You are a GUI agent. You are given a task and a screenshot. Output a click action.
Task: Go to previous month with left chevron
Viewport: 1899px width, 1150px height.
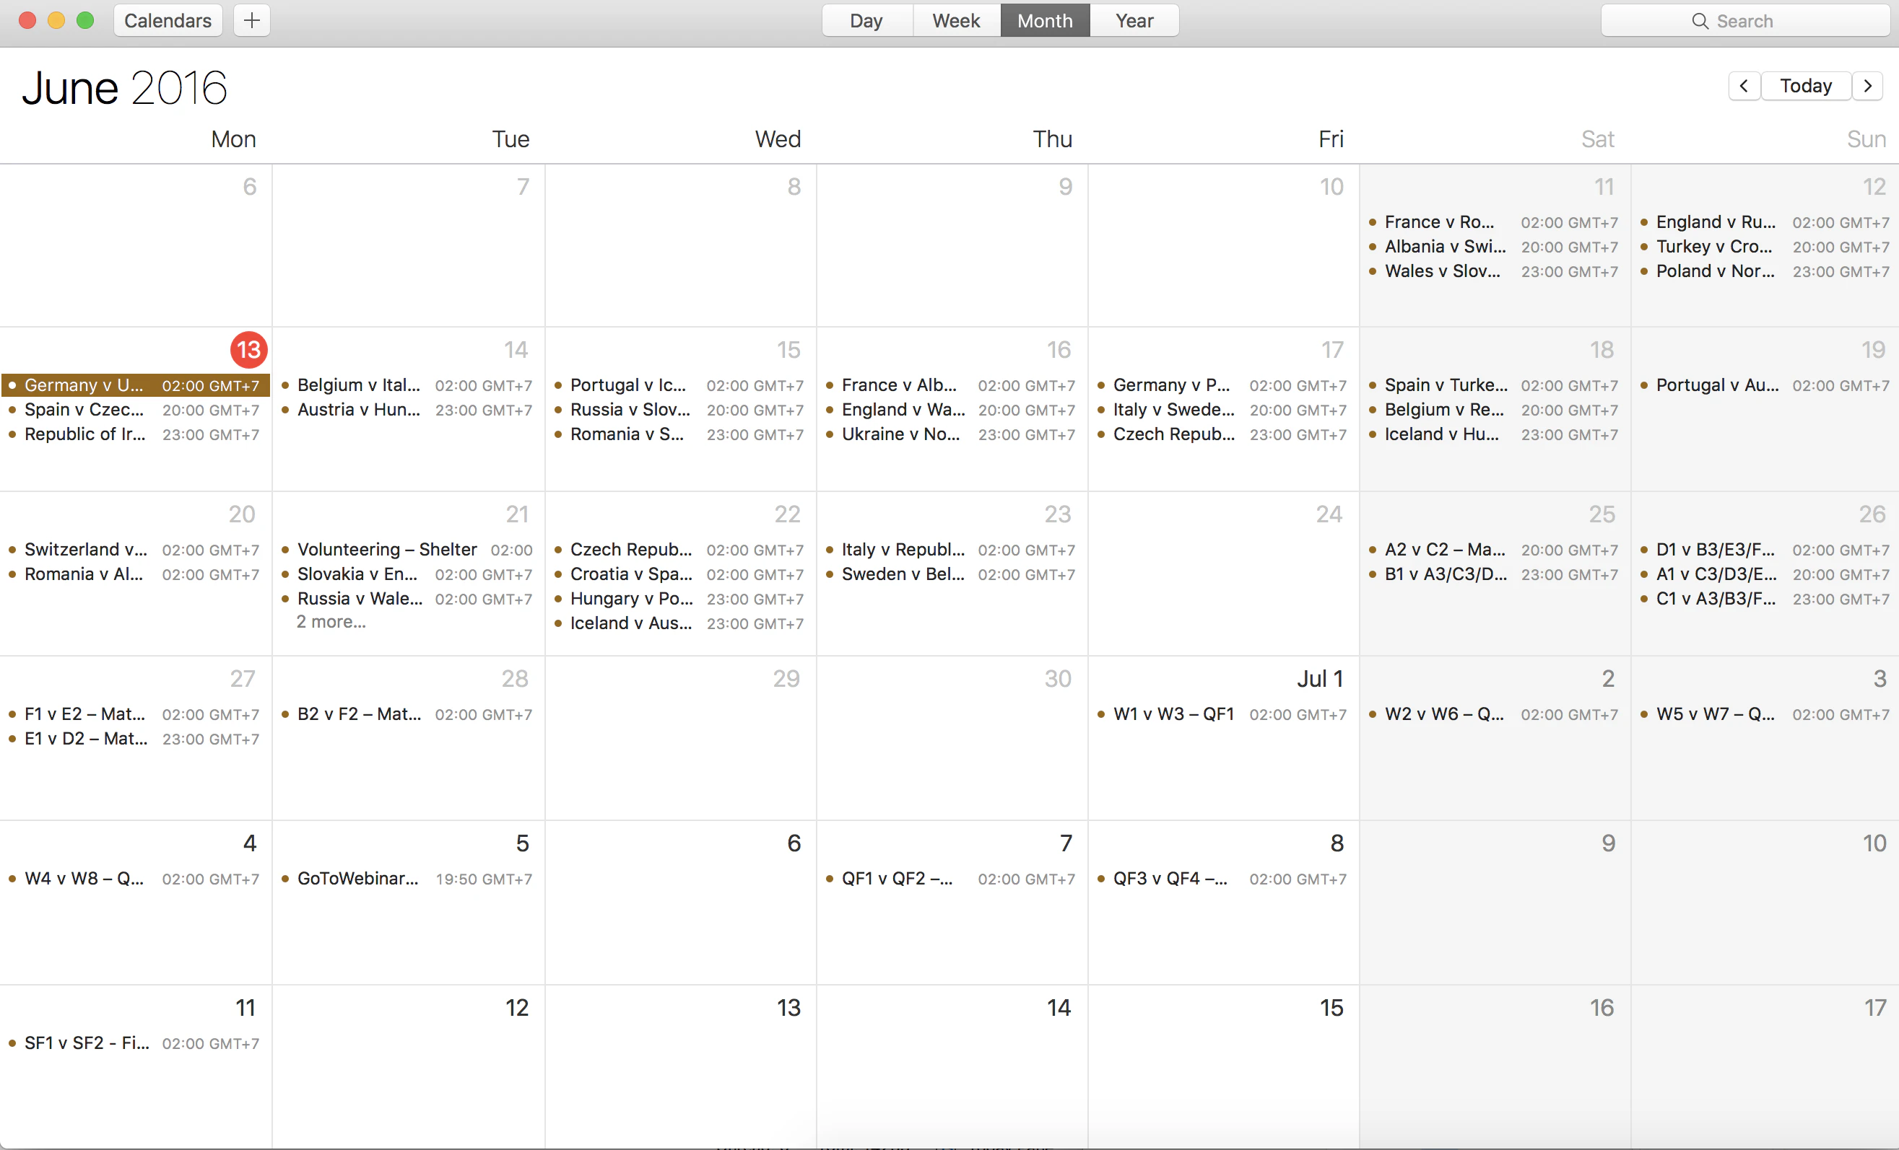pos(1743,86)
